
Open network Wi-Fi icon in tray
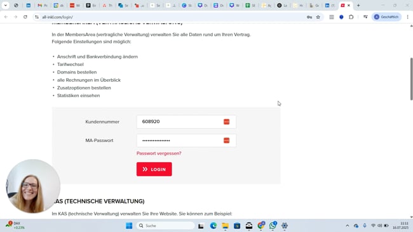pos(373,226)
